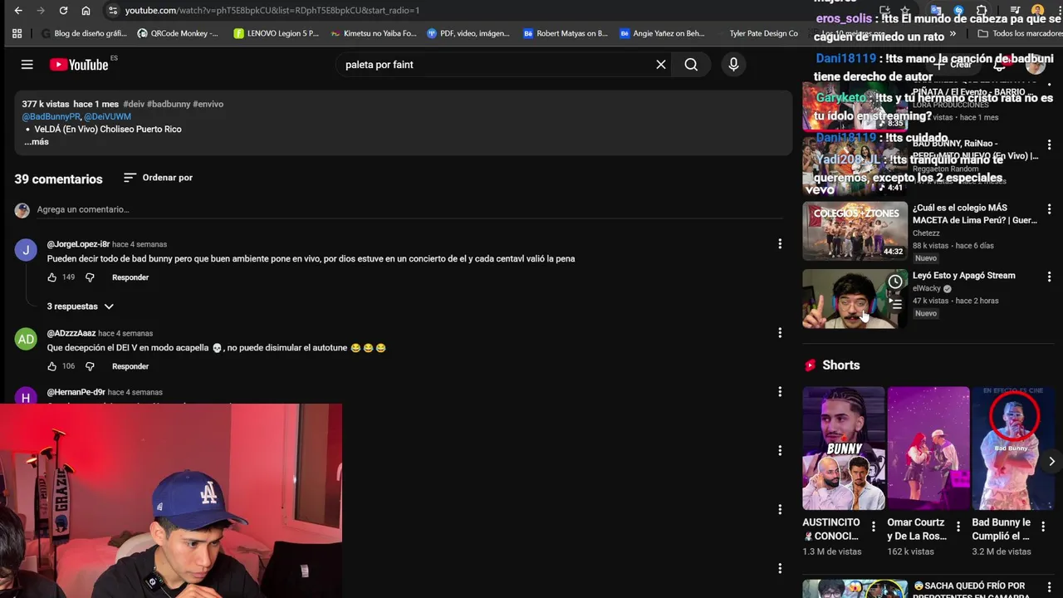
Task: Open options for Omar Courtz short
Action: click(x=958, y=527)
